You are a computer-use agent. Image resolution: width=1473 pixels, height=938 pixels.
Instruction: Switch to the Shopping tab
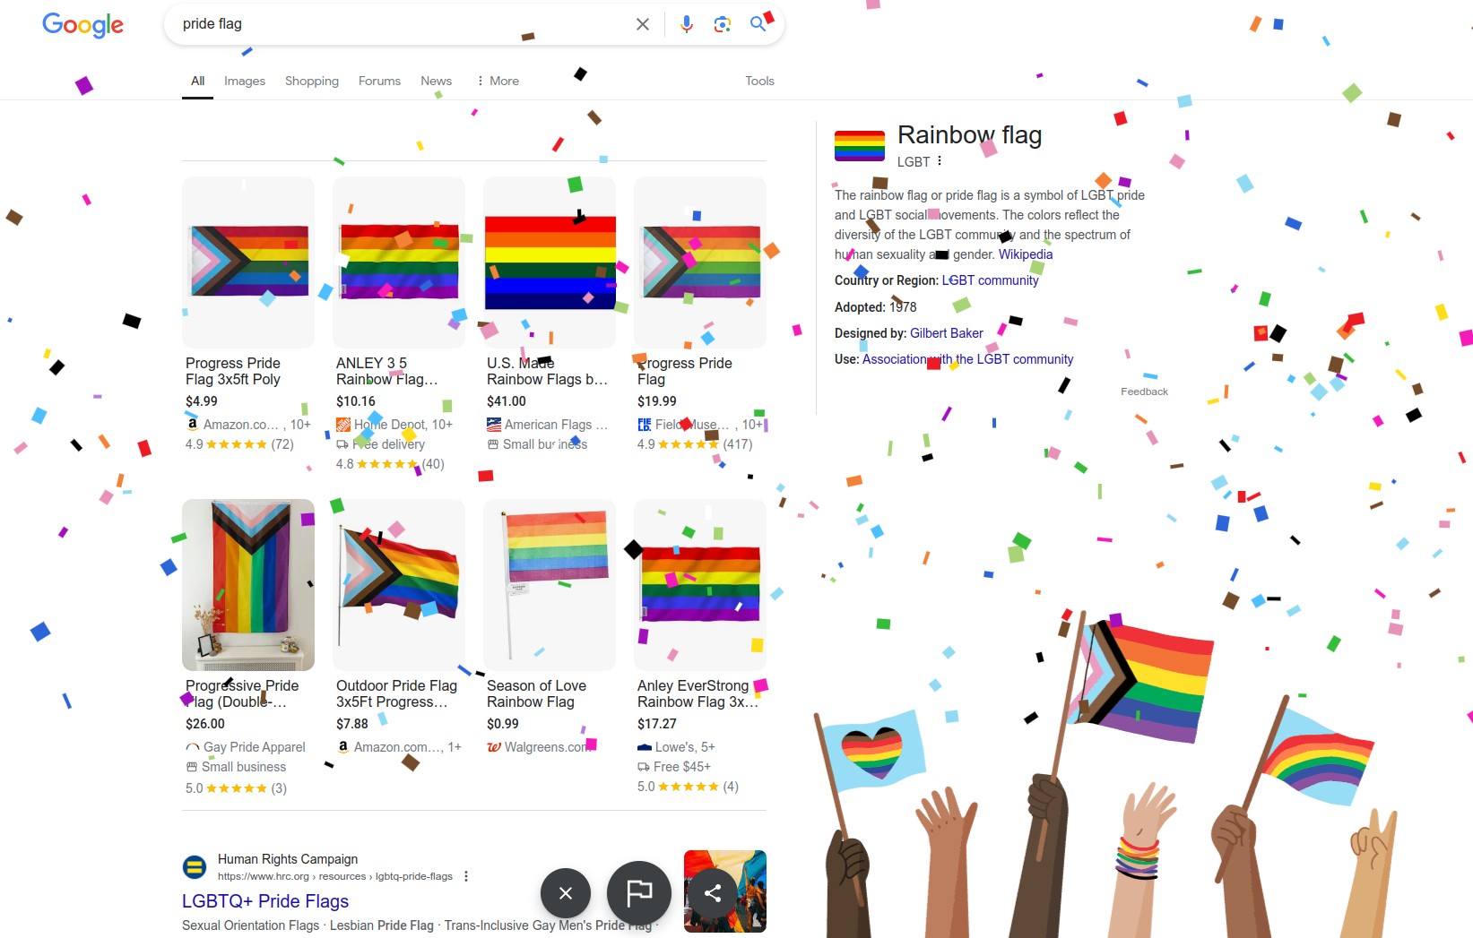pyautogui.click(x=312, y=81)
